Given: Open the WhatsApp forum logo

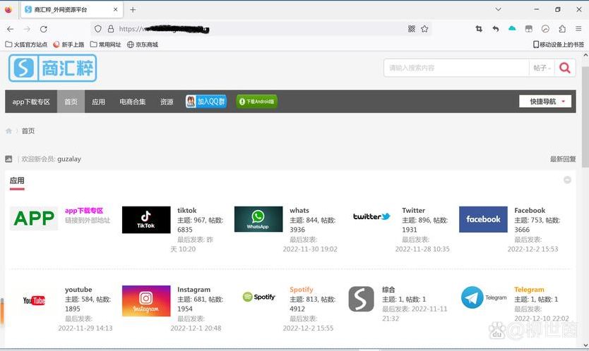Looking at the screenshot, I should (x=258, y=219).
